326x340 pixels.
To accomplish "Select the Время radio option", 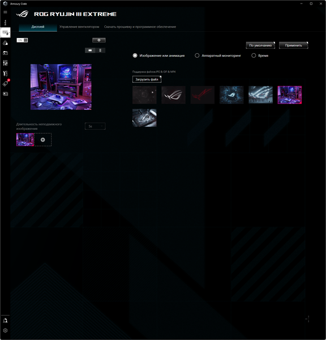I will 260,56.
